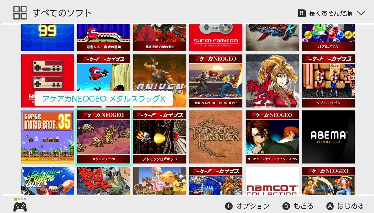Click the R button sort indicator
Viewport: 374px width, 213px height.
(302, 13)
